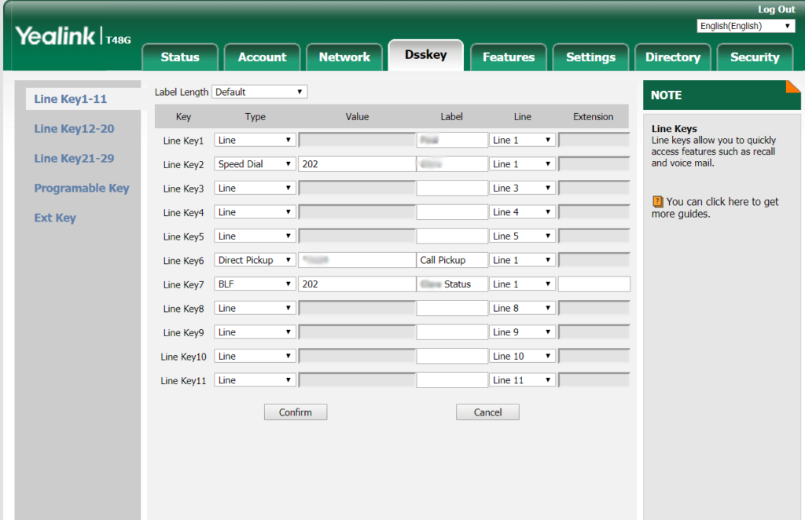Image resolution: width=805 pixels, height=520 pixels.
Task: Click the guides book icon in the NOTE panel
Action: coord(658,202)
